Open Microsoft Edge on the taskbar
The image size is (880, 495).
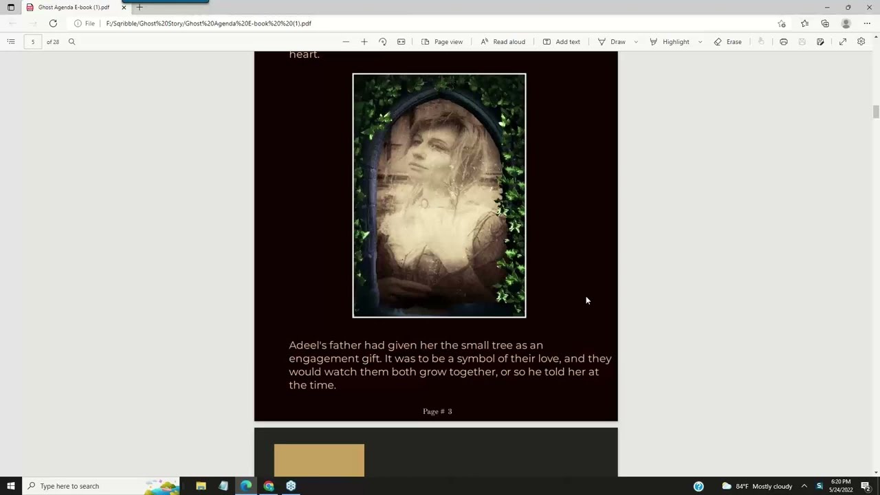246,486
